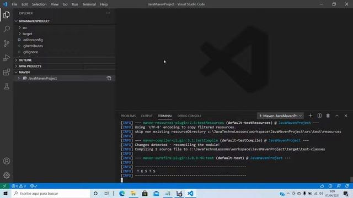This screenshot has height=198, width=353.
Task: Expand the target folder
Action: (x=27, y=34)
